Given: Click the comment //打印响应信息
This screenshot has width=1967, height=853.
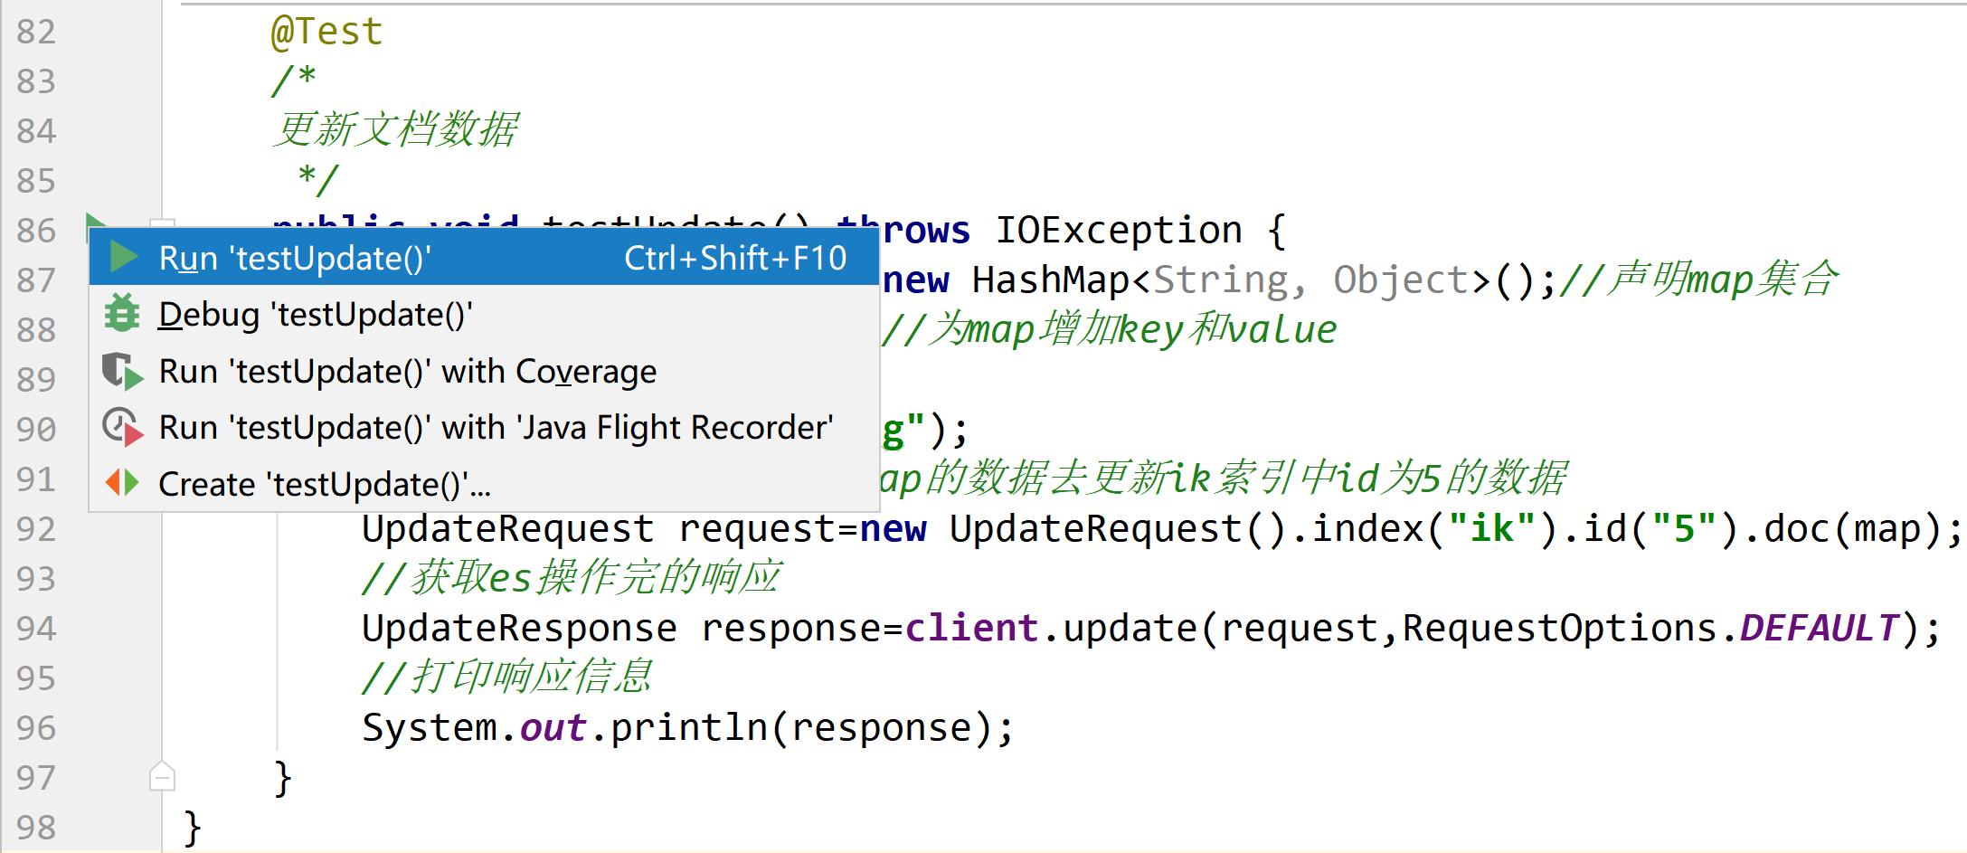Looking at the screenshot, I should click(506, 678).
